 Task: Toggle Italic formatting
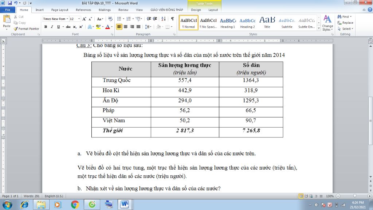(x=52, y=27)
